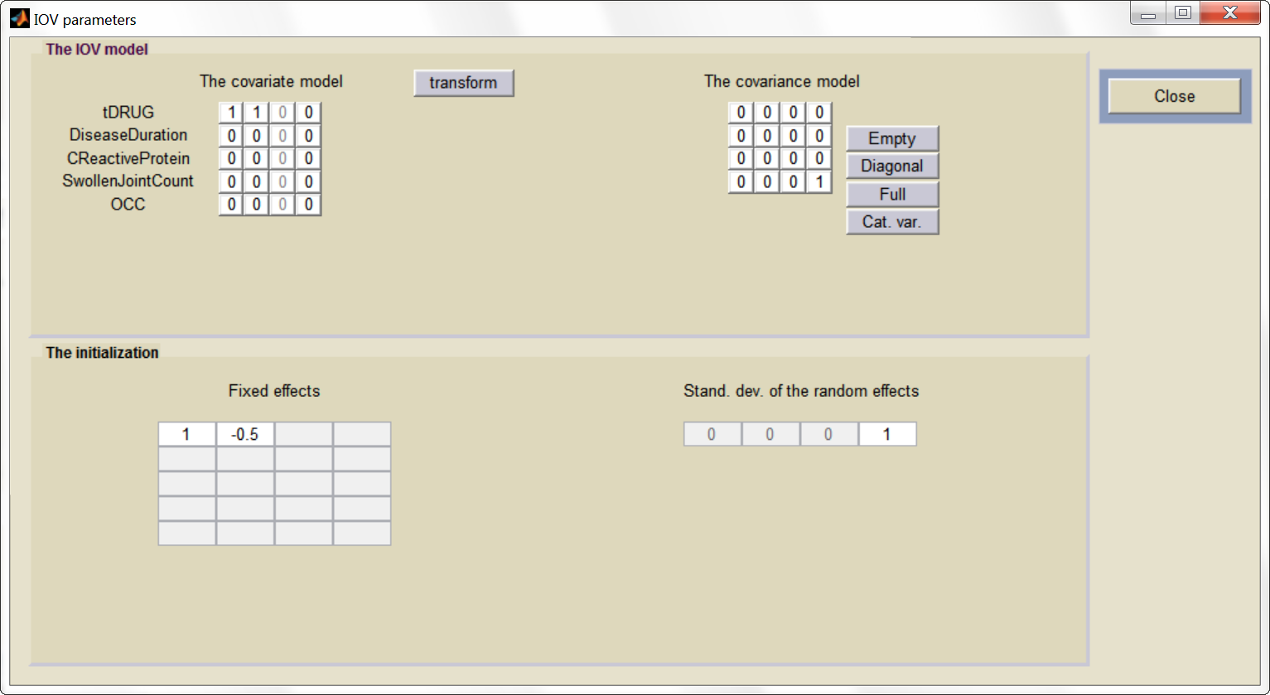Apply the Empty covariance model
Viewport: 1270px width, 695px height.
[x=891, y=138]
